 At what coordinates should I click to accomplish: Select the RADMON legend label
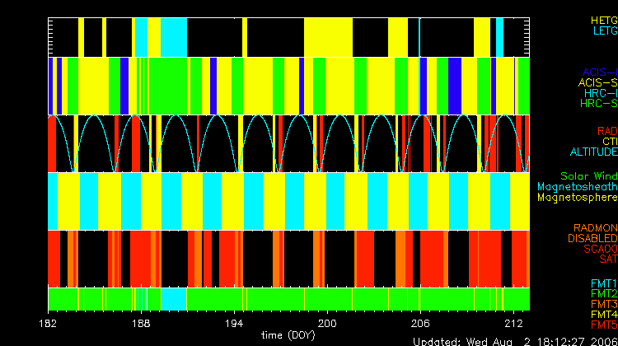[597, 227]
